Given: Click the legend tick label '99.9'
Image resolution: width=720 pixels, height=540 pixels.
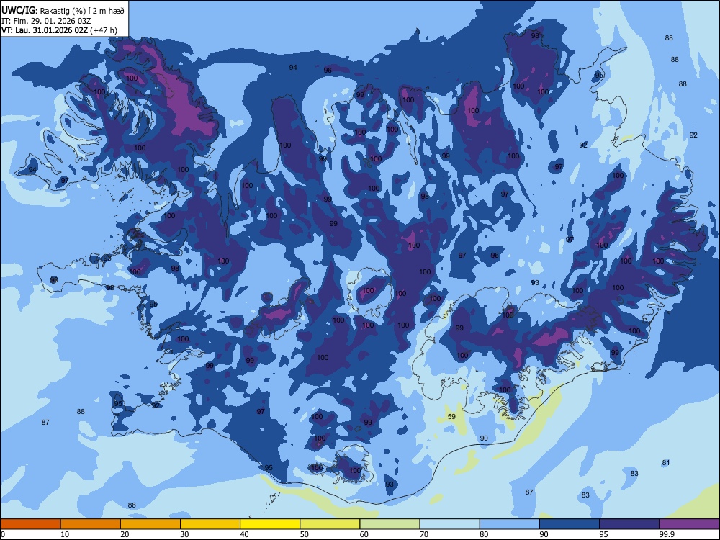Looking at the screenshot, I should [666, 534].
